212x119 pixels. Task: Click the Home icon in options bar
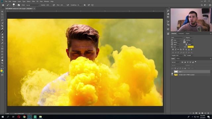pyautogui.click(x=3, y=5)
